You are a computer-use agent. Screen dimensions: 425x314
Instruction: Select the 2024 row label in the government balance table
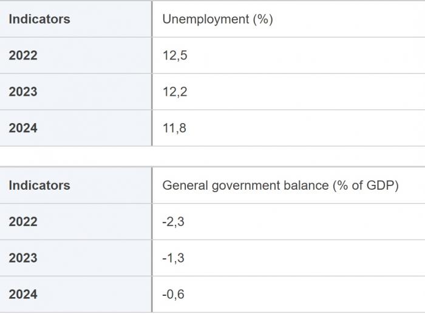pos(23,295)
